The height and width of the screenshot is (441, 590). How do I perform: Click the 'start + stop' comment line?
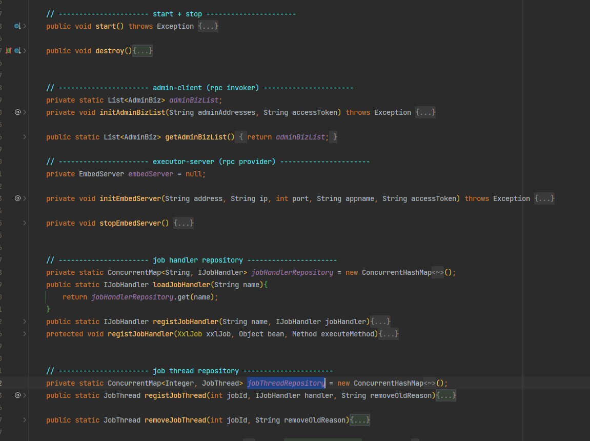tap(171, 14)
